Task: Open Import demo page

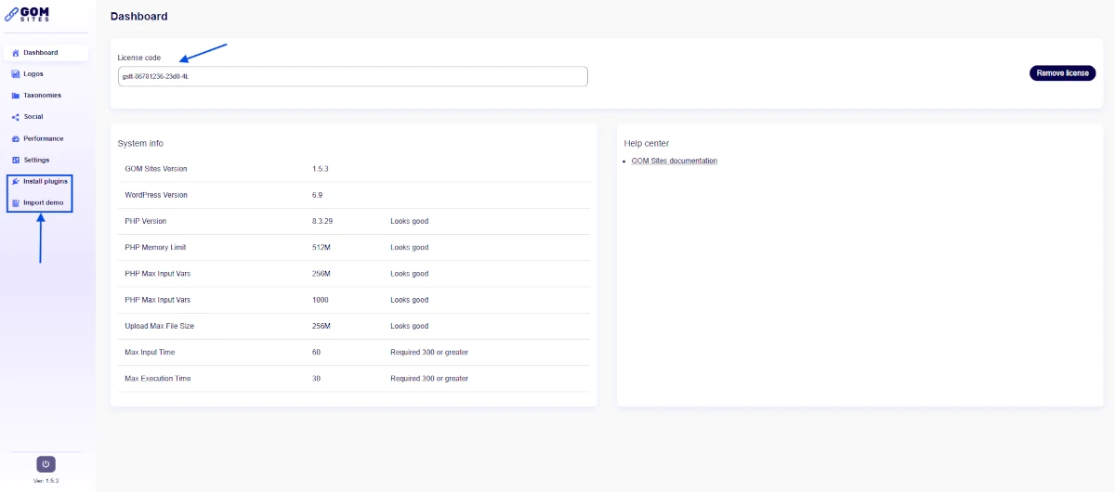Action: pos(44,202)
